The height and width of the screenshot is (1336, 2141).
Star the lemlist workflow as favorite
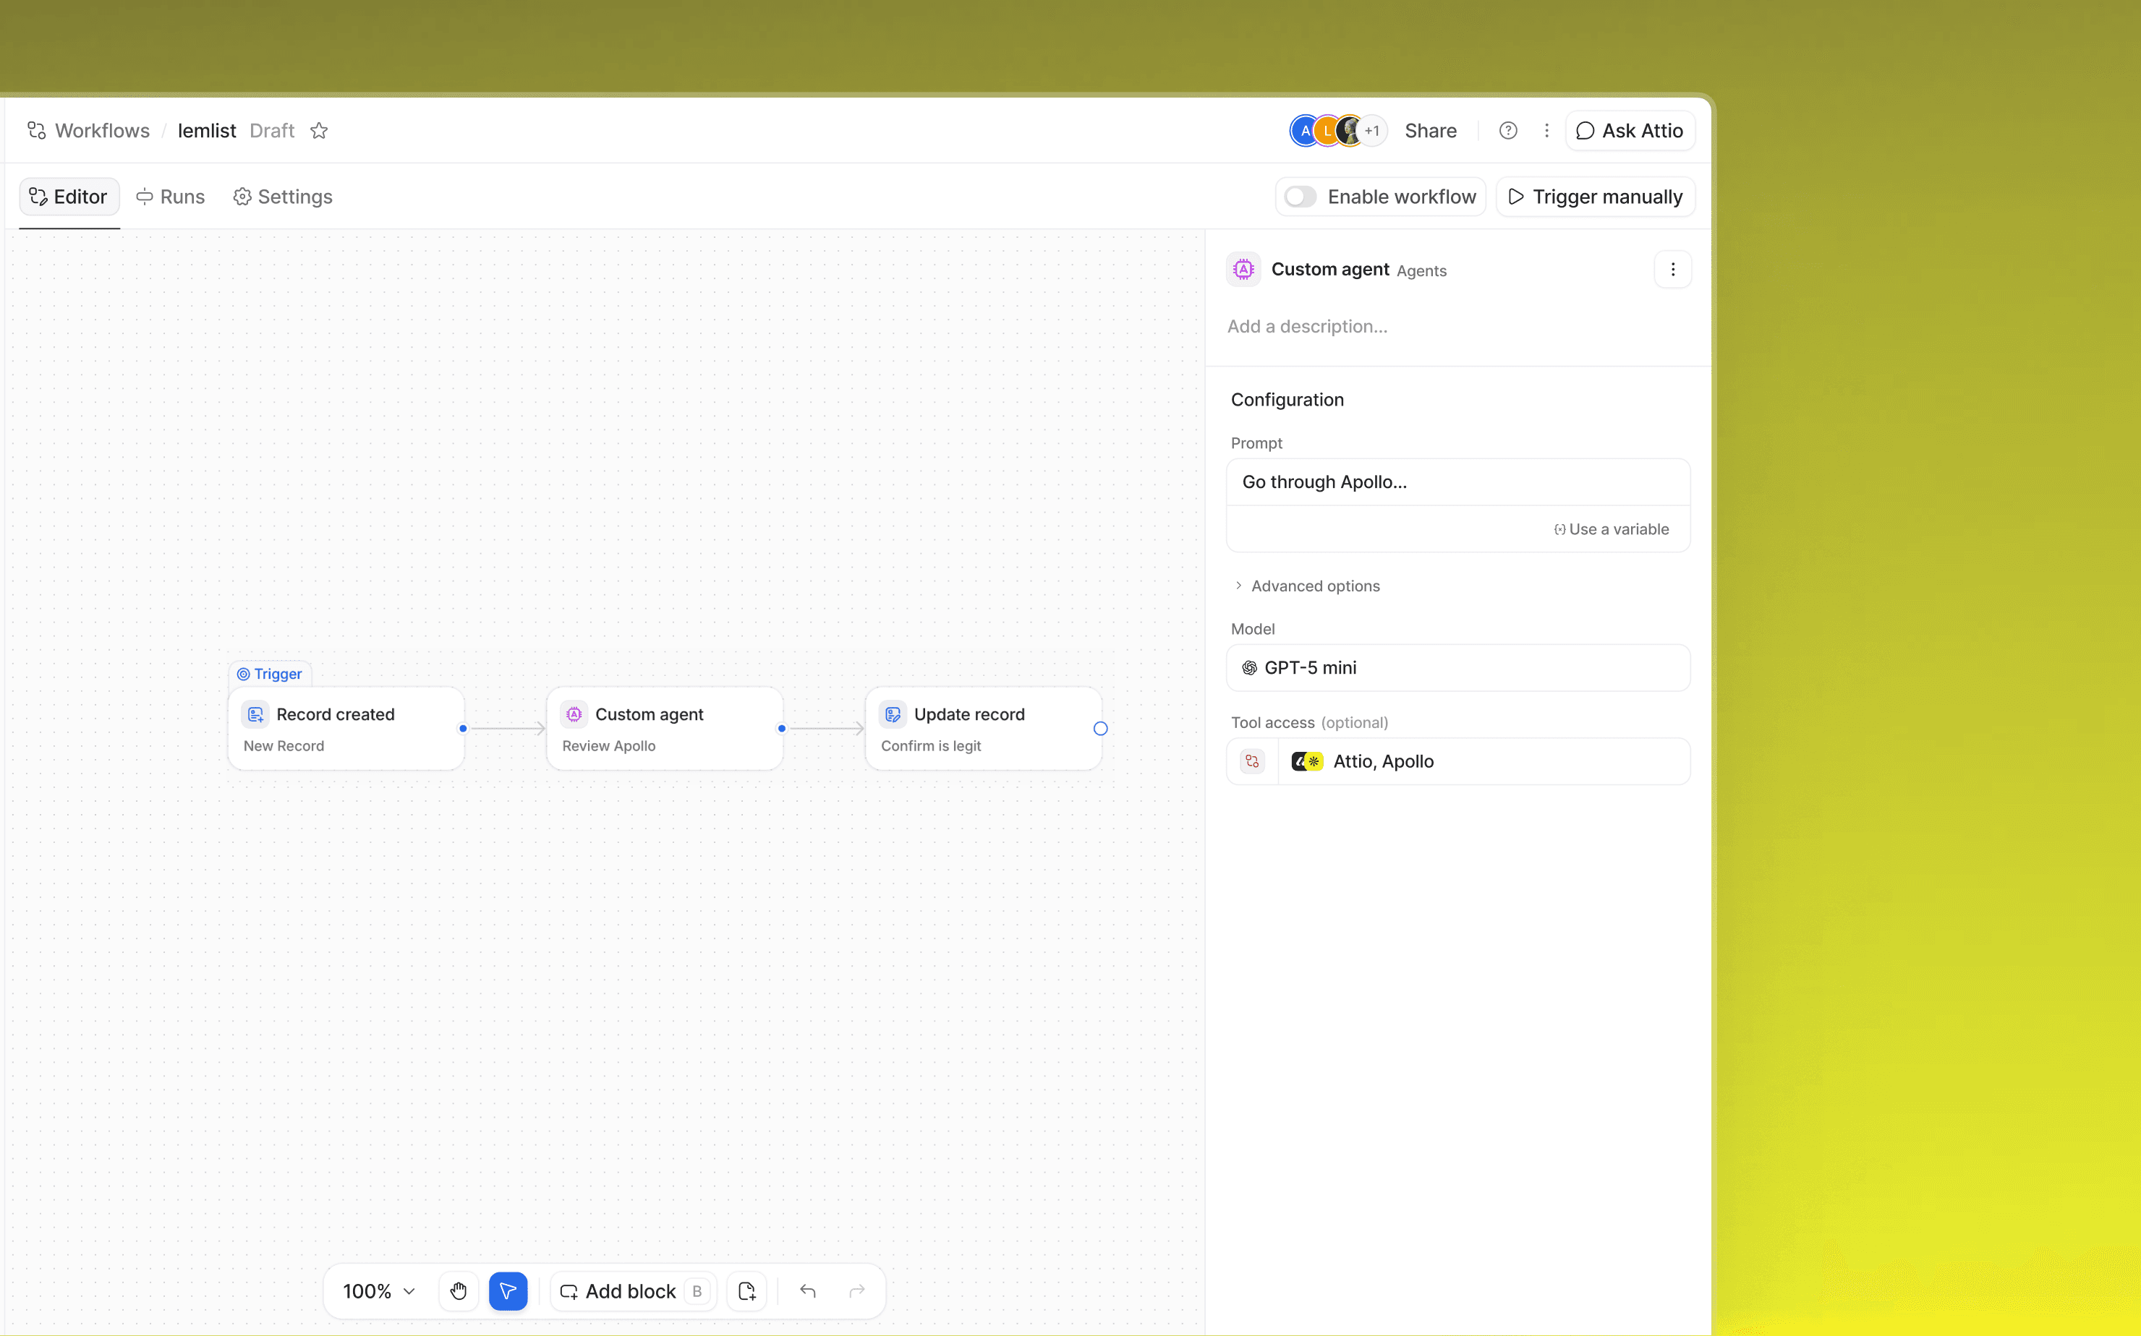point(319,131)
